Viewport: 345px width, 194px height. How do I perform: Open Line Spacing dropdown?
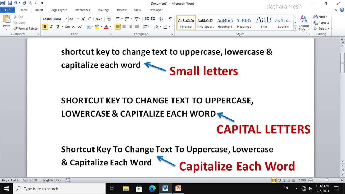(x=146, y=27)
